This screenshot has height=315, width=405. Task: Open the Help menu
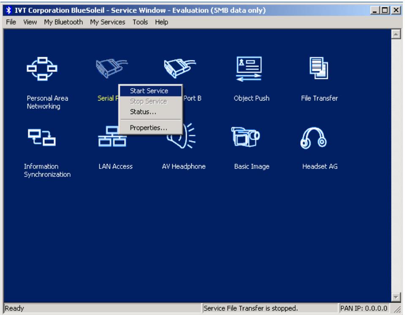161,22
